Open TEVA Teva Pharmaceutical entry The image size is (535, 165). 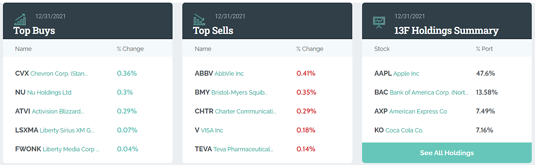coord(234,149)
